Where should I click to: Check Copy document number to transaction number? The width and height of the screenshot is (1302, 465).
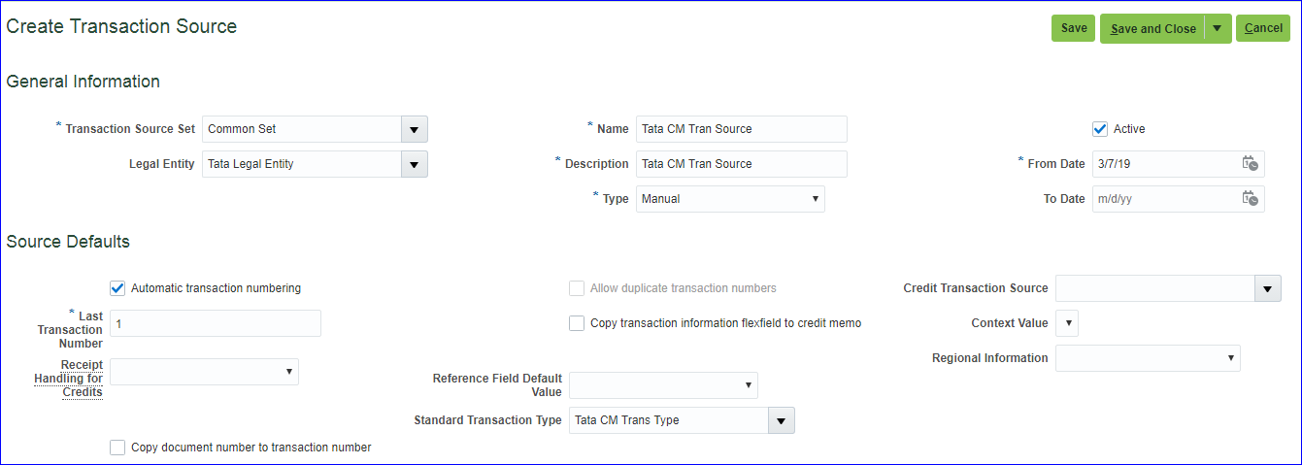point(117,448)
